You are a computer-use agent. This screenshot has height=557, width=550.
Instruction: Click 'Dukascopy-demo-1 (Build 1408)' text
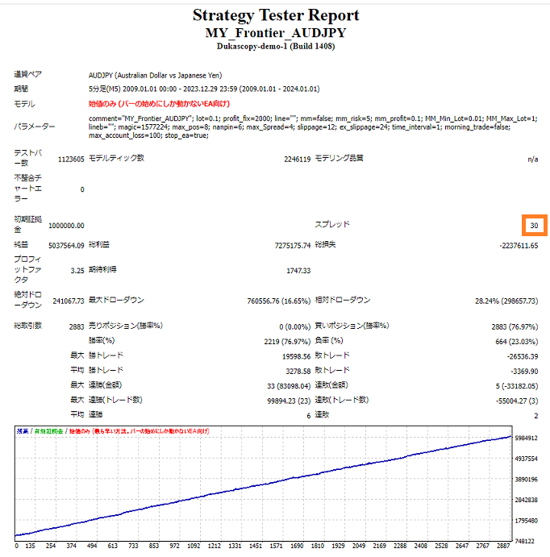click(276, 46)
